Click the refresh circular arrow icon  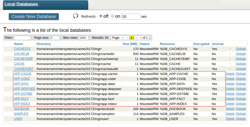75,16
